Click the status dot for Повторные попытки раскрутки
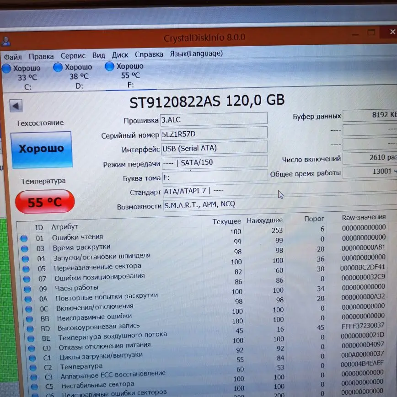397x397 pixels. pos(28,299)
